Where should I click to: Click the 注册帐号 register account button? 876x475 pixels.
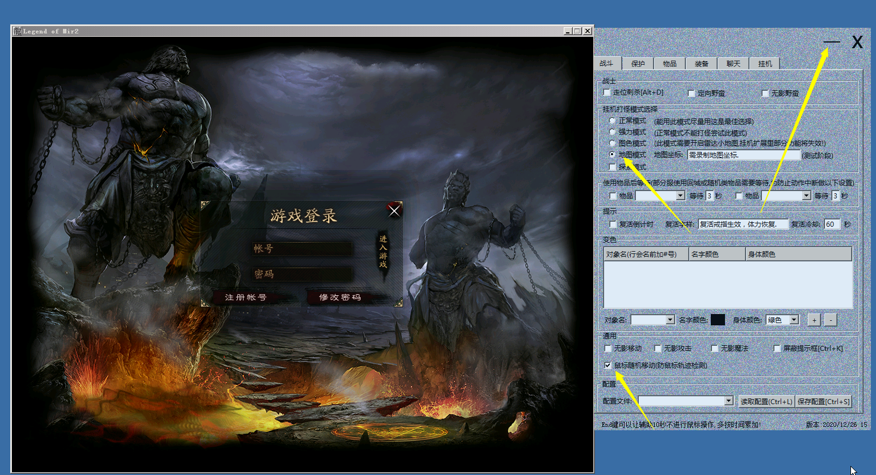[x=246, y=298]
